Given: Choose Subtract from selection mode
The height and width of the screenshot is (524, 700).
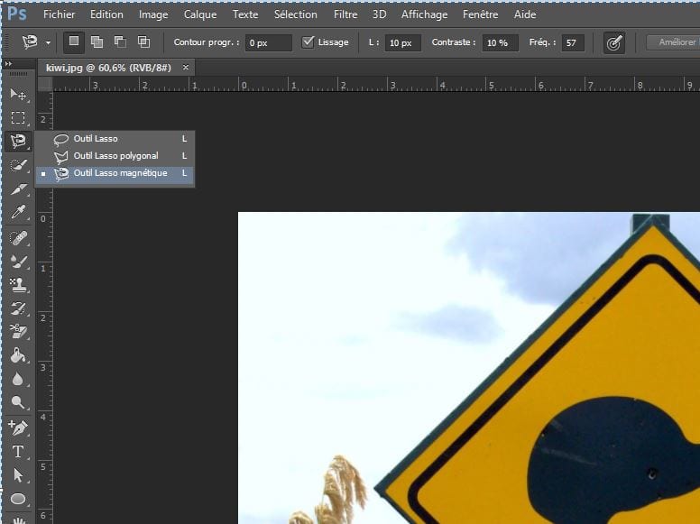Looking at the screenshot, I should (x=120, y=42).
